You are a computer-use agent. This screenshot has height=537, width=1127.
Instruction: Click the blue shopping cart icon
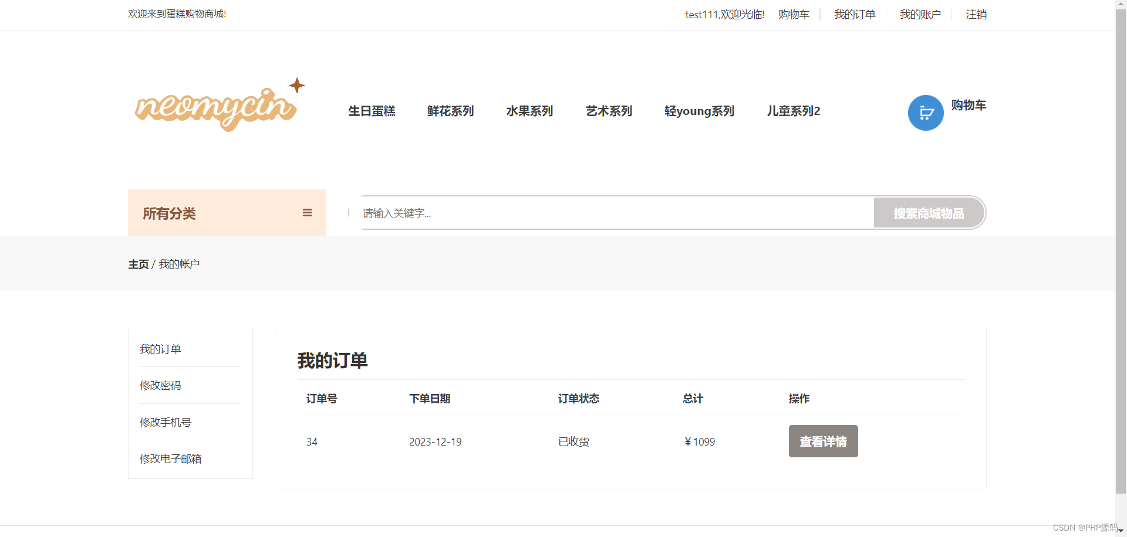[926, 113]
